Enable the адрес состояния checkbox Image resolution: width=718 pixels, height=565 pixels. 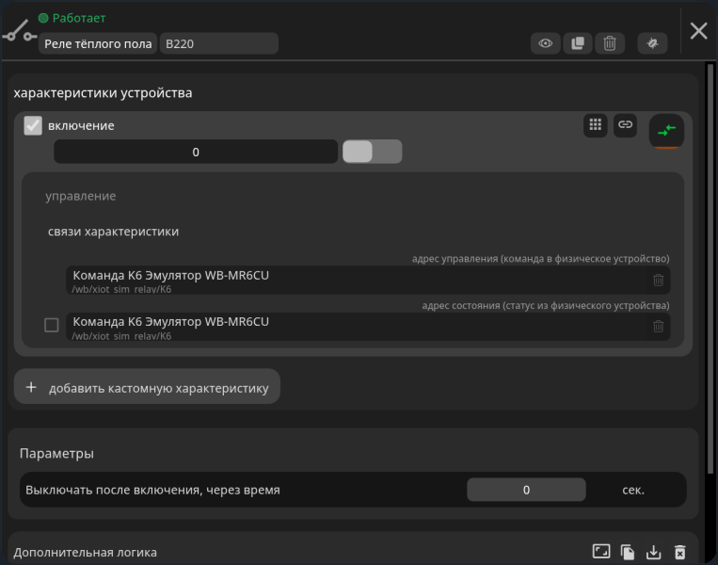[51, 325]
